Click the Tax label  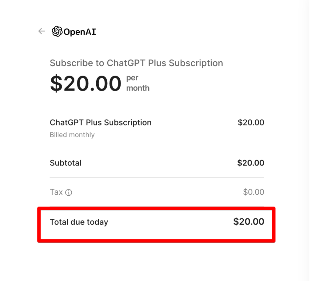[56, 192]
